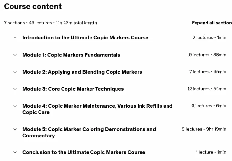Click the Course content heading

click(33, 6)
